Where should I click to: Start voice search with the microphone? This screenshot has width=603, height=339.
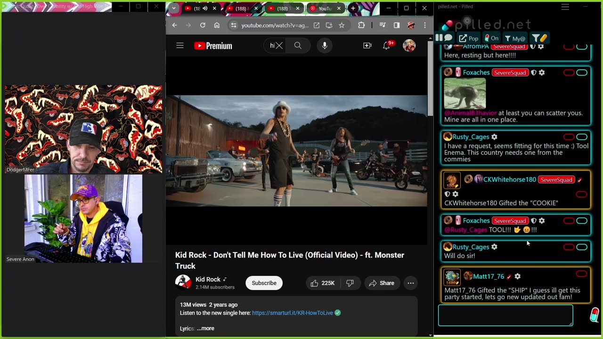[x=325, y=46]
